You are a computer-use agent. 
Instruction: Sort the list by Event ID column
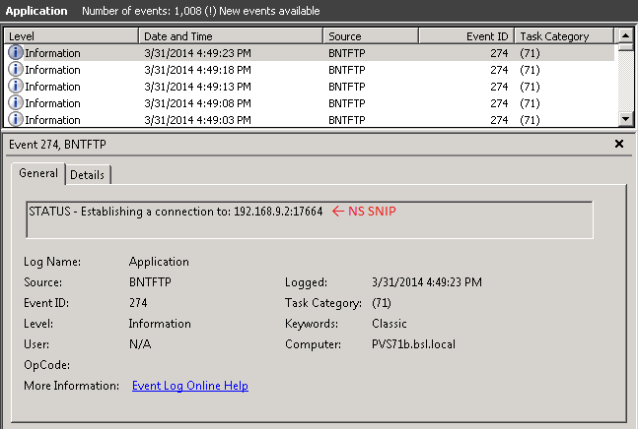[465, 36]
